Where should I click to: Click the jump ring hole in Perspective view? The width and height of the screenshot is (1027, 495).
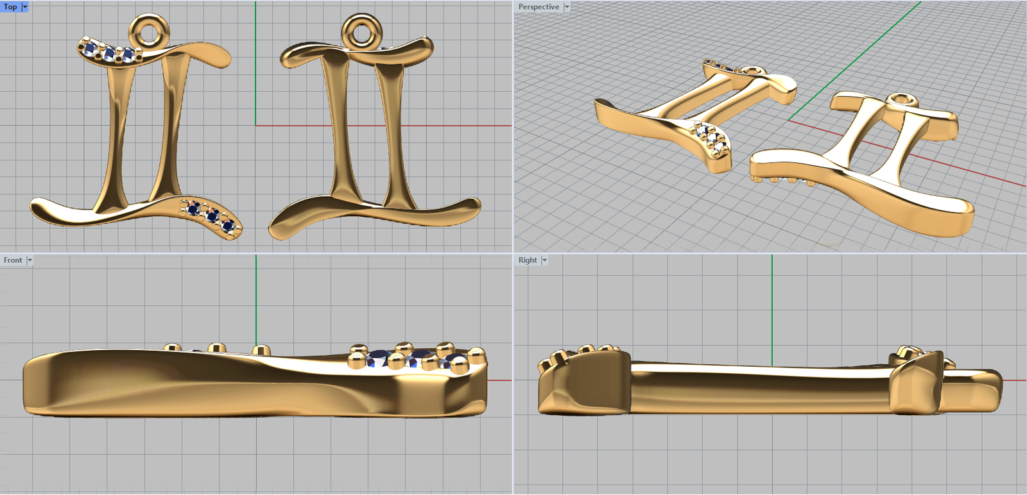click(904, 99)
